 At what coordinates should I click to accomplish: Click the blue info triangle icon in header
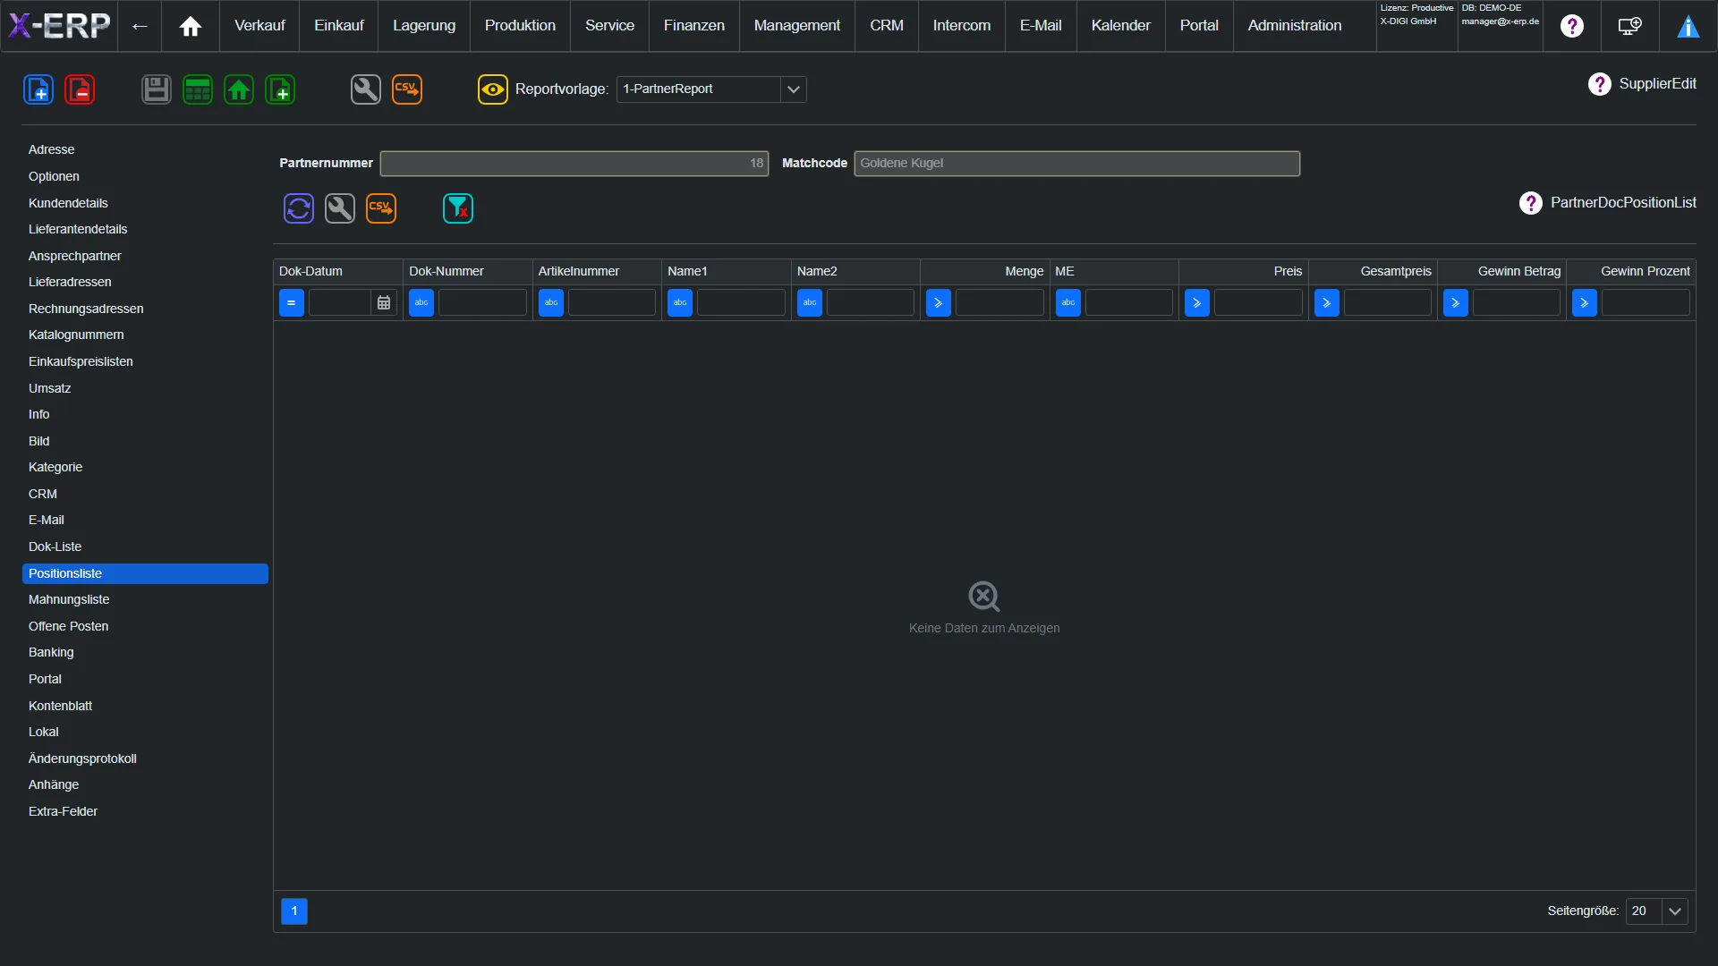click(x=1688, y=26)
